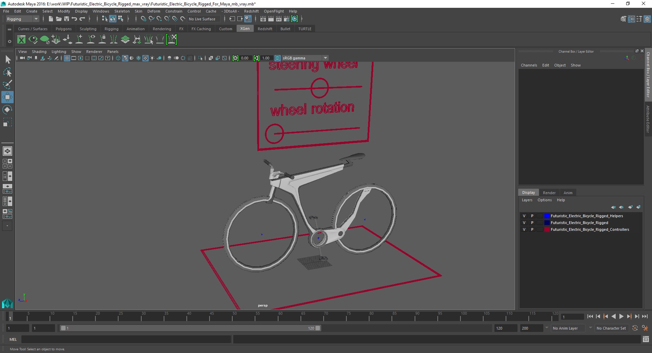
Task: Click the last XGen shelf guide icon
Action: coord(172,40)
